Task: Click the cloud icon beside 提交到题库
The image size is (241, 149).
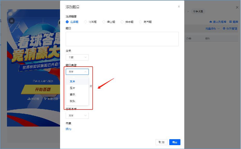Action: point(210,22)
